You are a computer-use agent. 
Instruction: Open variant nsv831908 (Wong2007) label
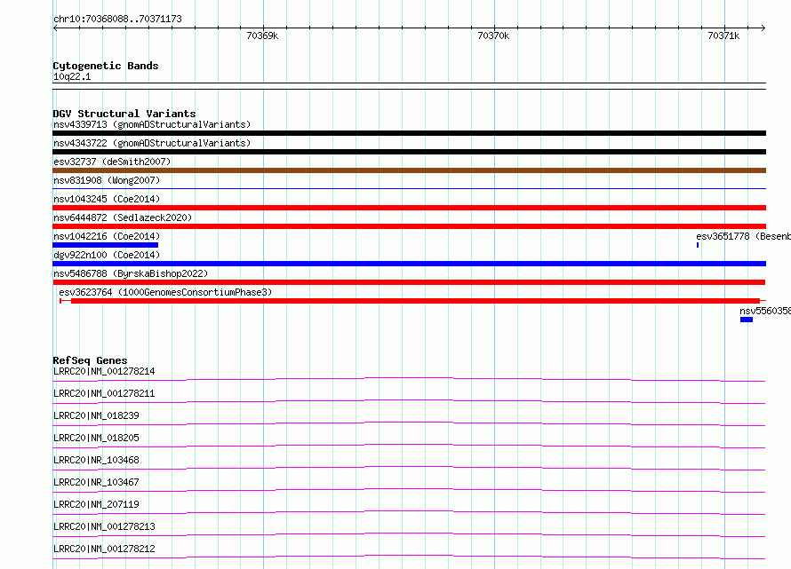pos(107,180)
